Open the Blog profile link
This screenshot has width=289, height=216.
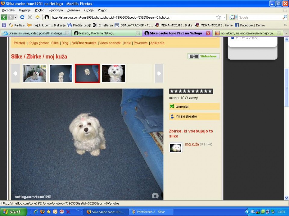tap(65, 43)
